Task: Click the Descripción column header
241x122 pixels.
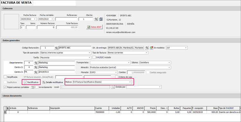Action: tap(72, 108)
